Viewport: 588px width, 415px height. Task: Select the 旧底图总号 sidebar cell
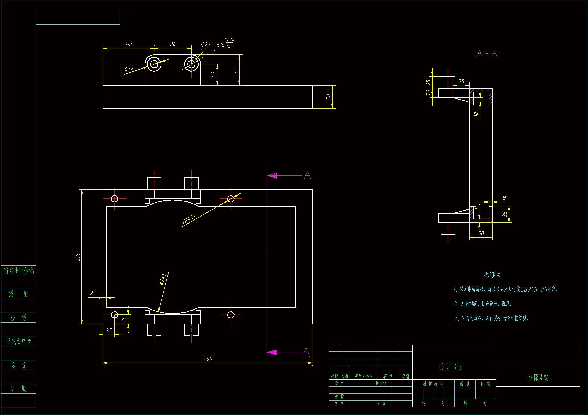18,341
